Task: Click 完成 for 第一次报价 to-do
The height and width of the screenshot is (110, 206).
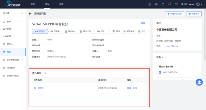Action: tap(135, 88)
